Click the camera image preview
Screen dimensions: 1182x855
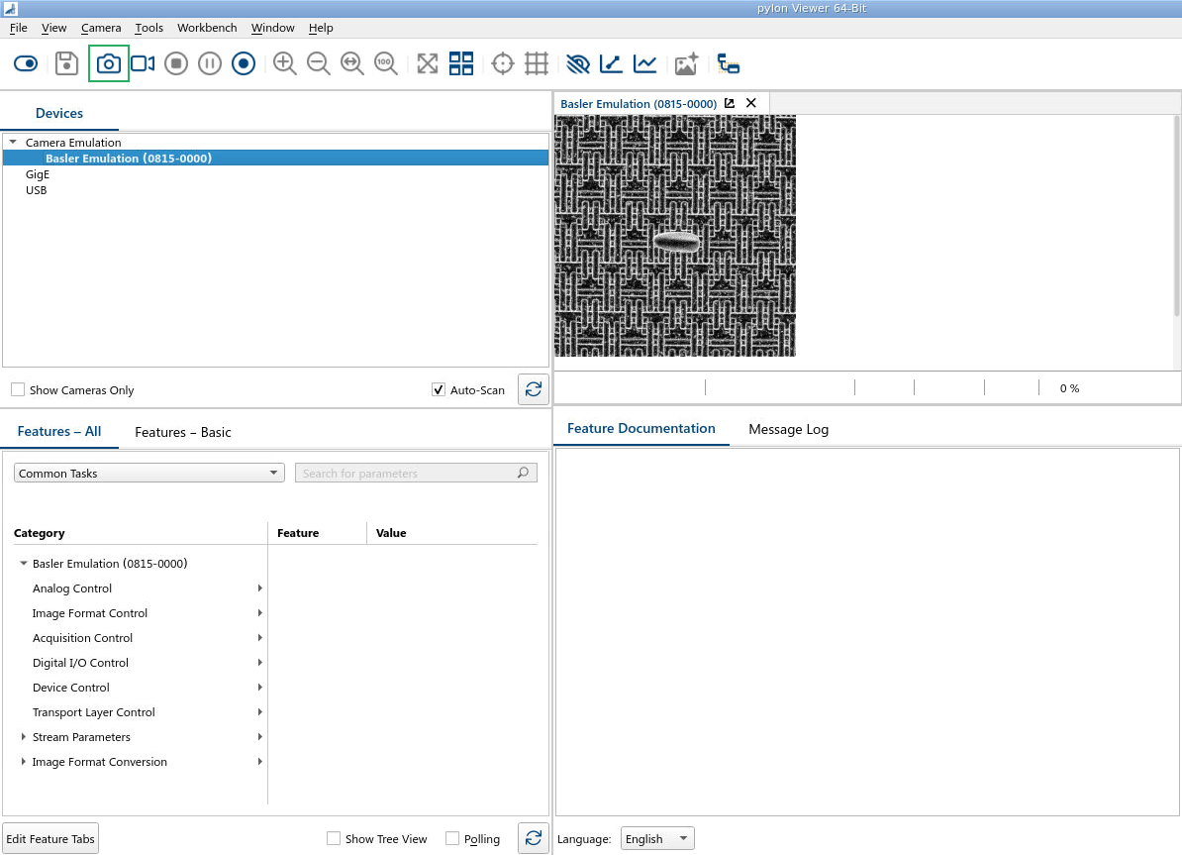pos(675,236)
